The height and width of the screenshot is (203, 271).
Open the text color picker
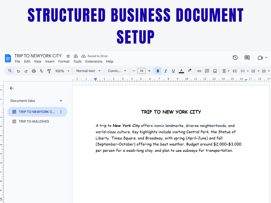point(181,71)
